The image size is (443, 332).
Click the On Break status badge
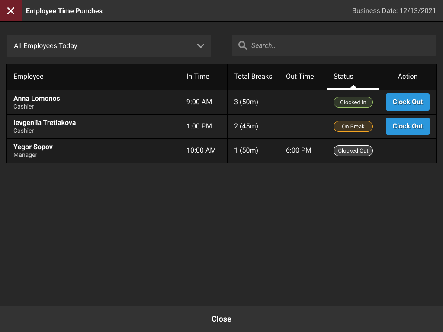point(353,127)
